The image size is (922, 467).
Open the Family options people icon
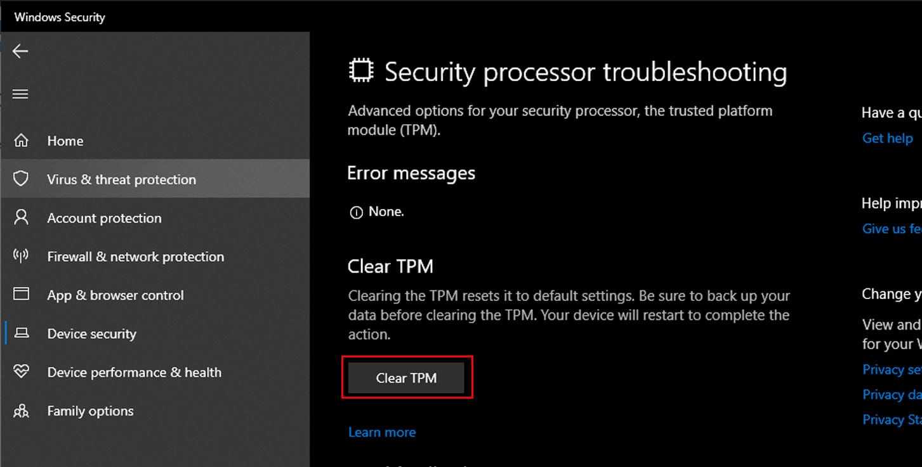pyautogui.click(x=21, y=411)
